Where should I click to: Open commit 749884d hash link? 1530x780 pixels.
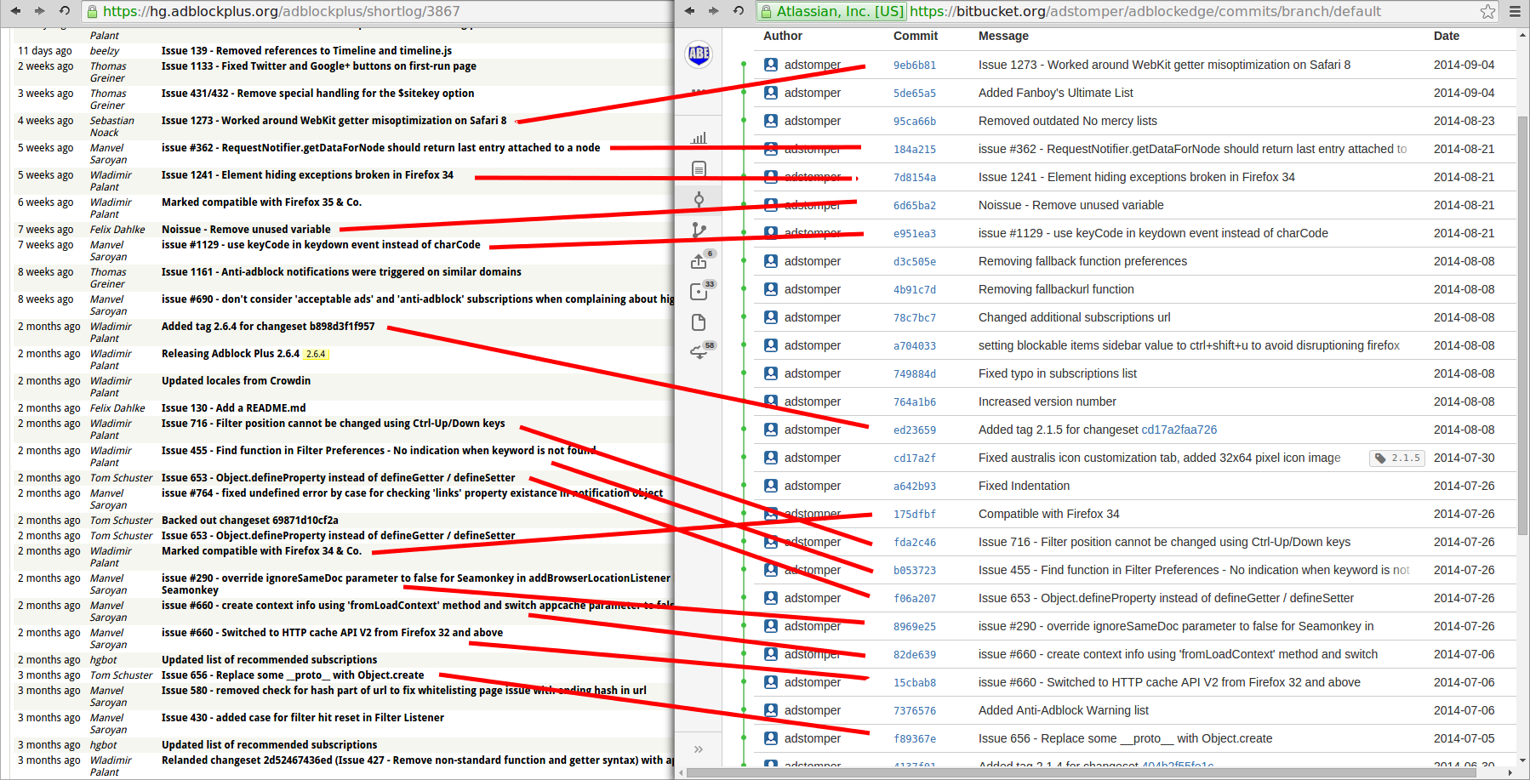pos(915,374)
